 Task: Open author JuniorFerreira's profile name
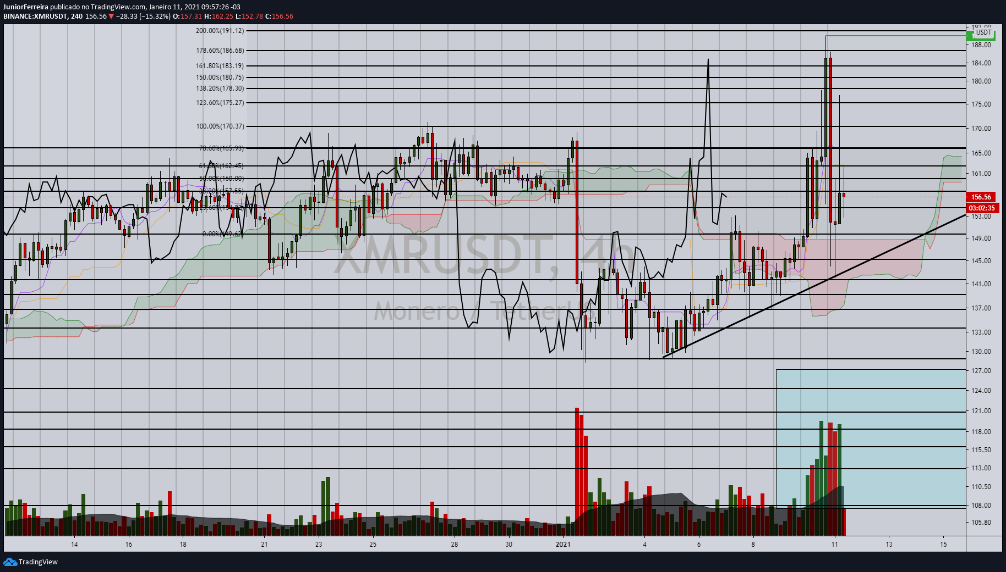pos(26,7)
